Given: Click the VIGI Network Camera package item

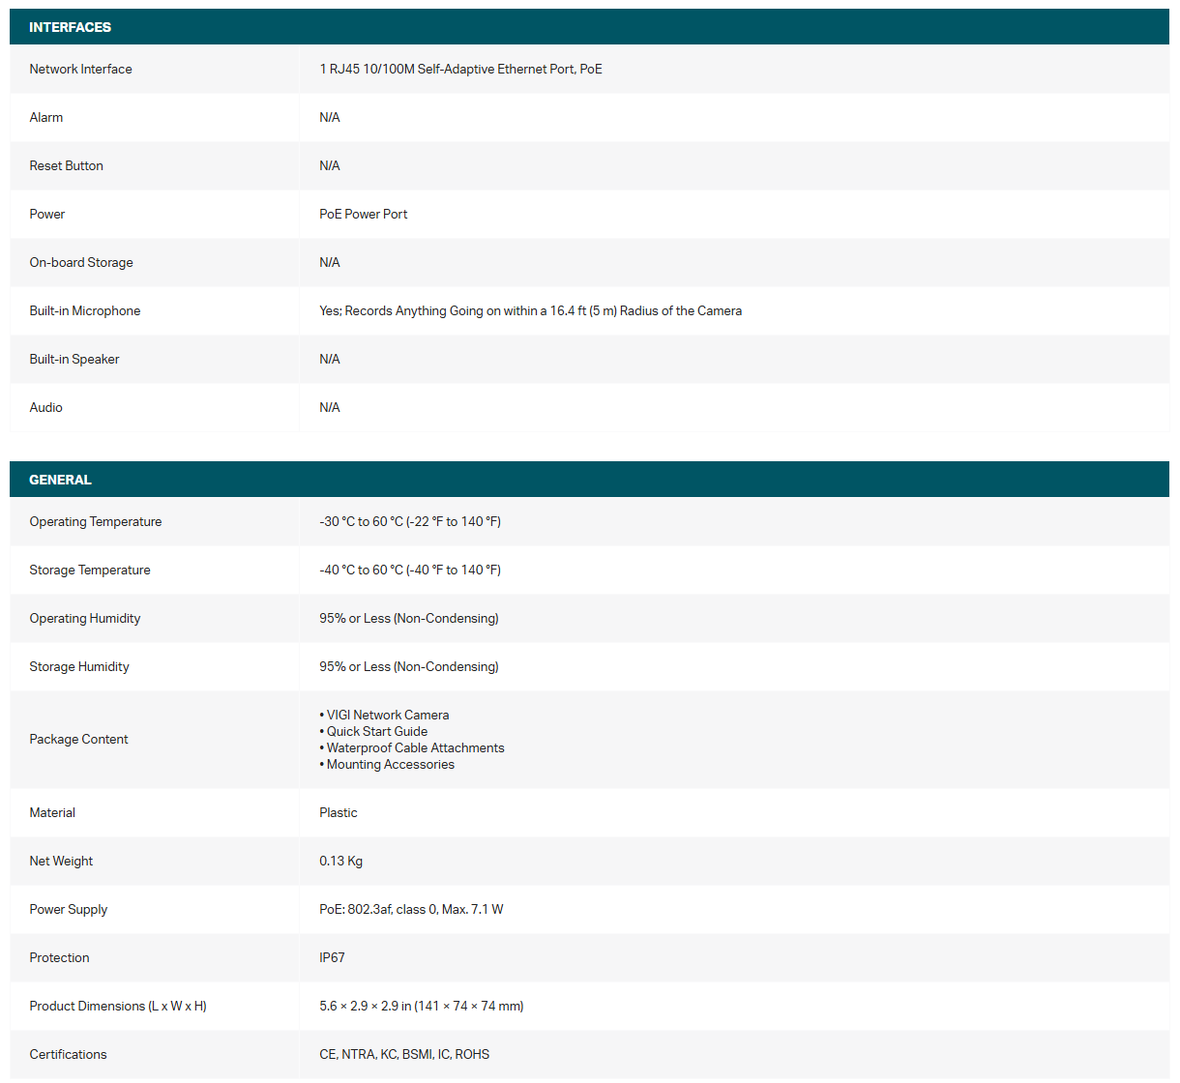Looking at the screenshot, I should (387, 715).
